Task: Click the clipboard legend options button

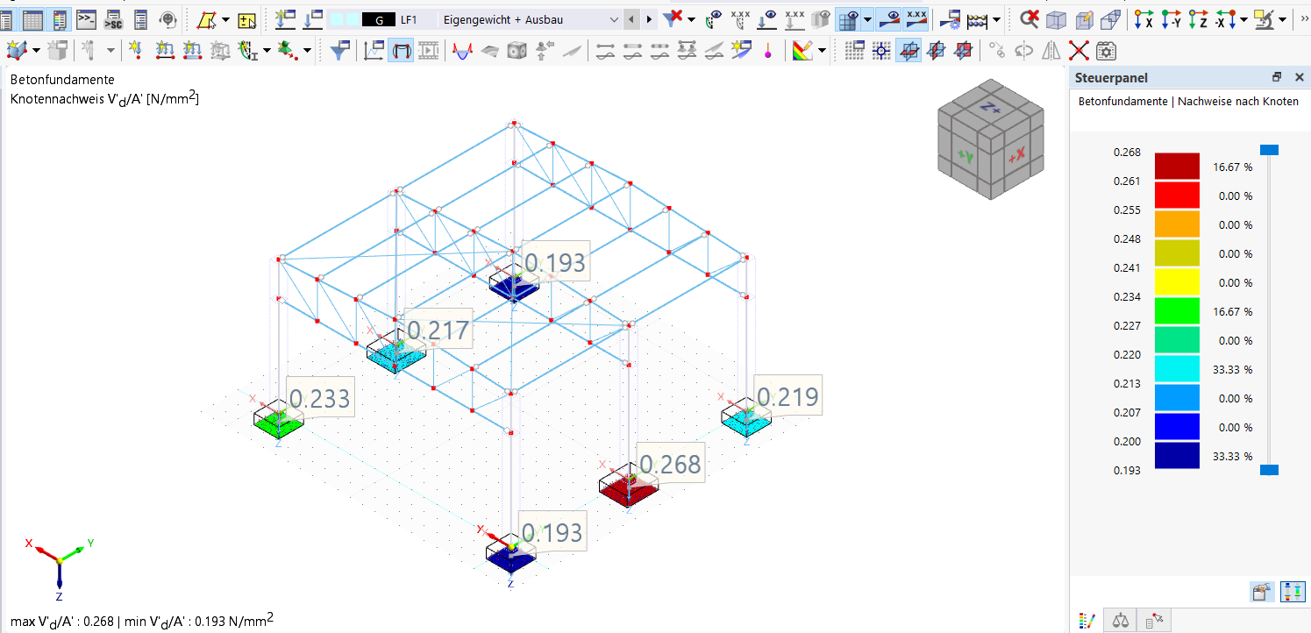Action: pyautogui.click(x=1262, y=592)
